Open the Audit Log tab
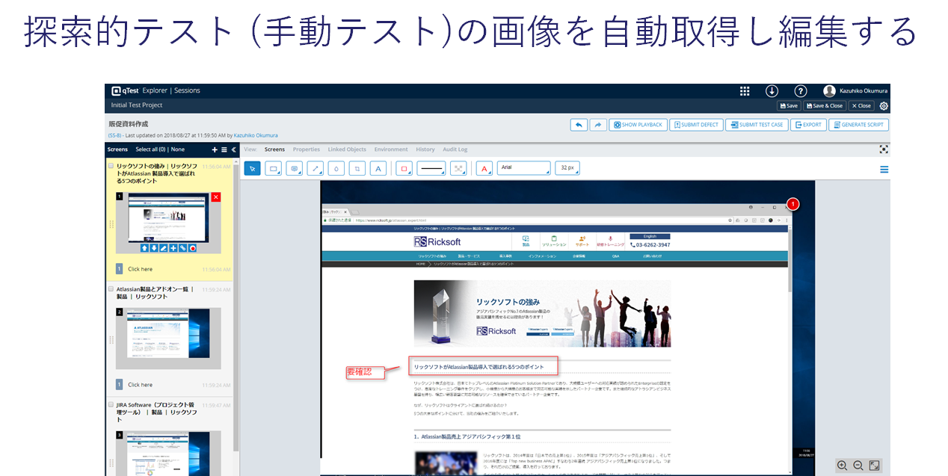The height and width of the screenshot is (476, 948). (455, 149)
